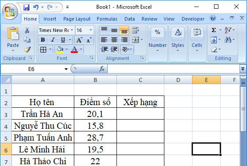247x166 pixels.
Task: Toggle Bold formatting
Action: pos(43,40)
